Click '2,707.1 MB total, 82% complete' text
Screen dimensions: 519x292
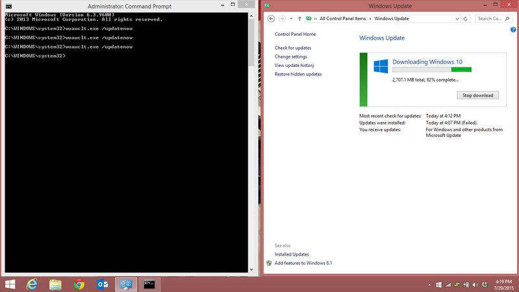(x=426, y=80)
